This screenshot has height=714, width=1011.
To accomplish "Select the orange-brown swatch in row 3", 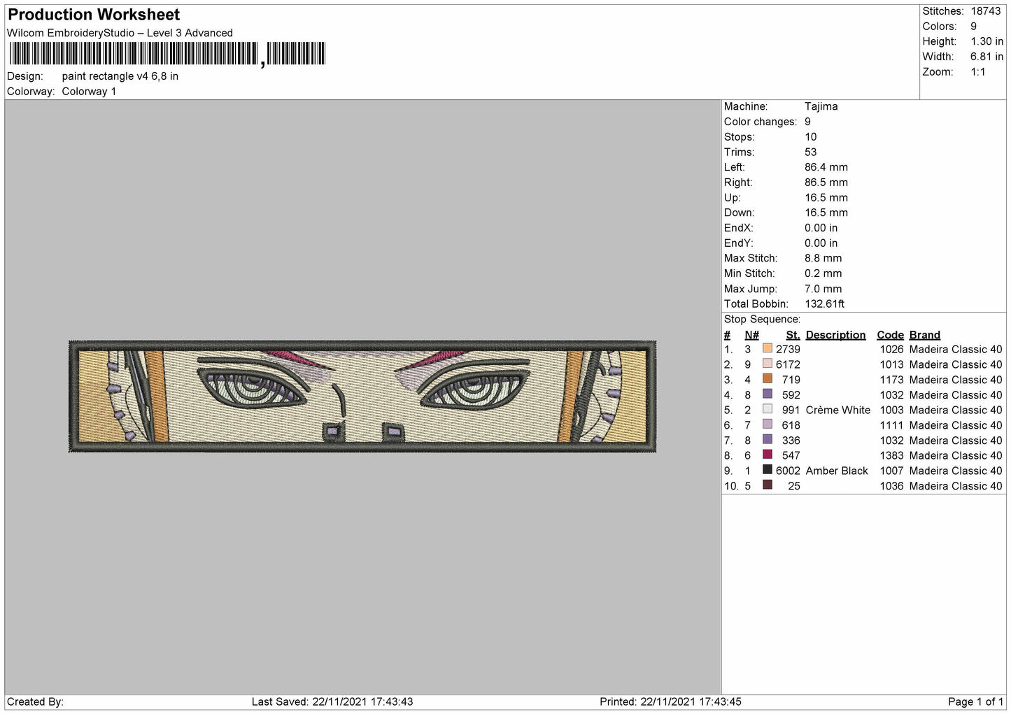I will pos(768,380).
